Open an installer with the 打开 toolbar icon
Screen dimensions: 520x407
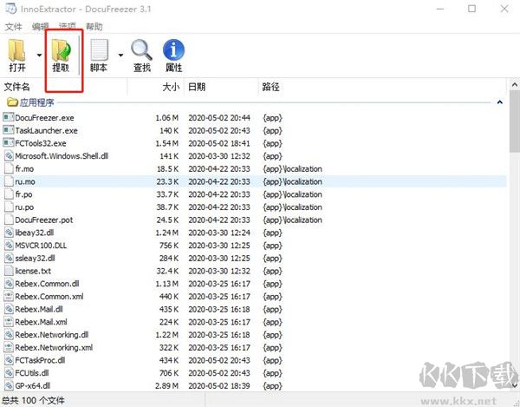[x=16, y=56]
